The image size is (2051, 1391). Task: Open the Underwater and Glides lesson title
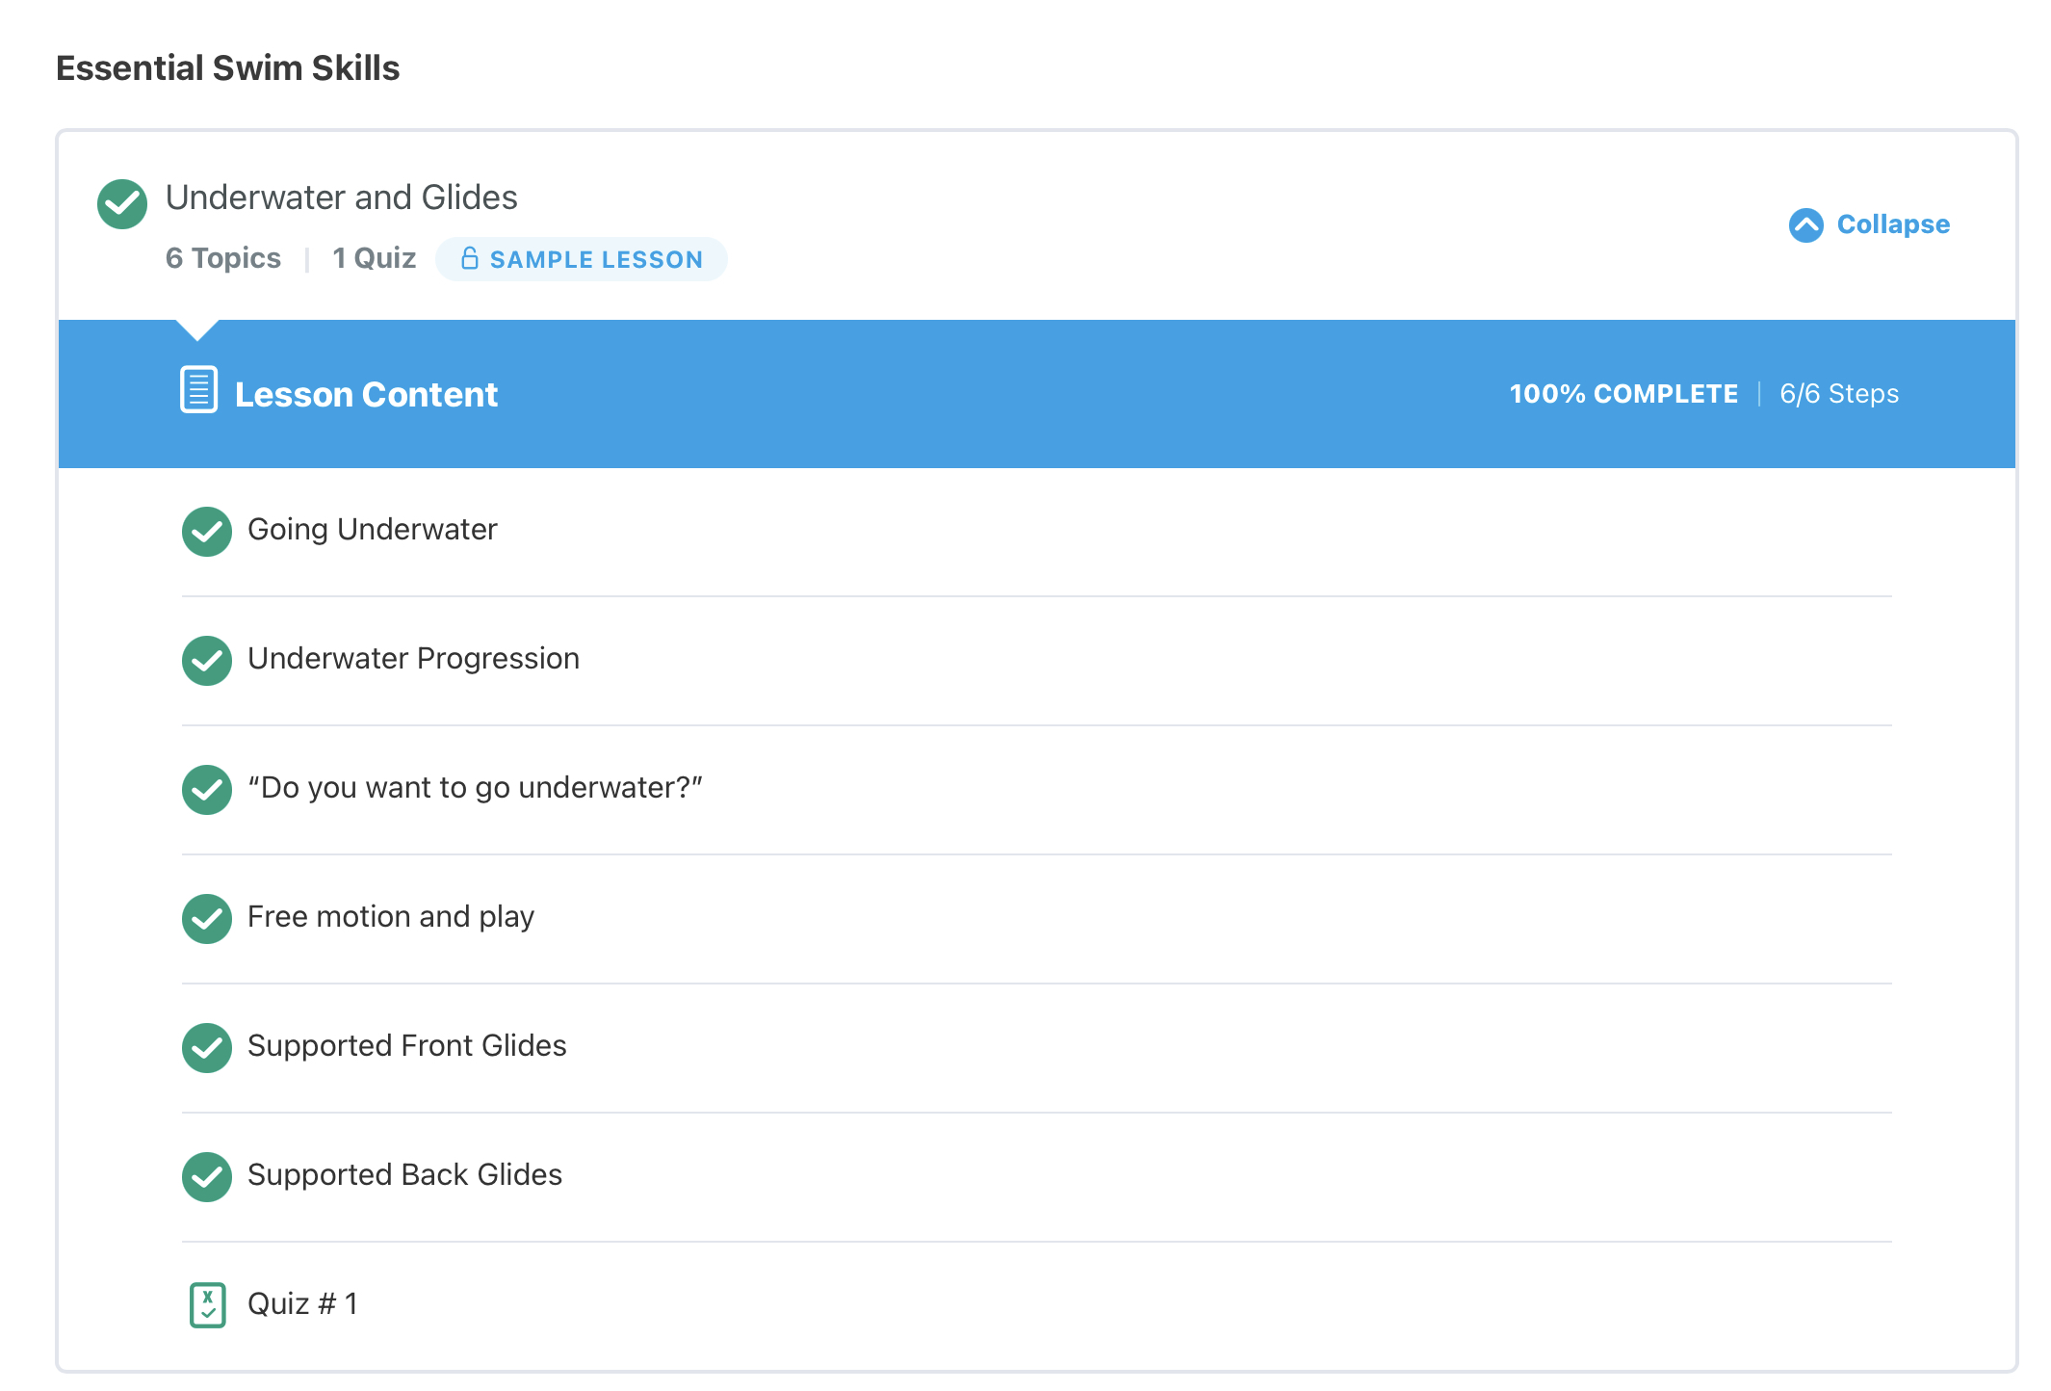[x=341, y=197]
